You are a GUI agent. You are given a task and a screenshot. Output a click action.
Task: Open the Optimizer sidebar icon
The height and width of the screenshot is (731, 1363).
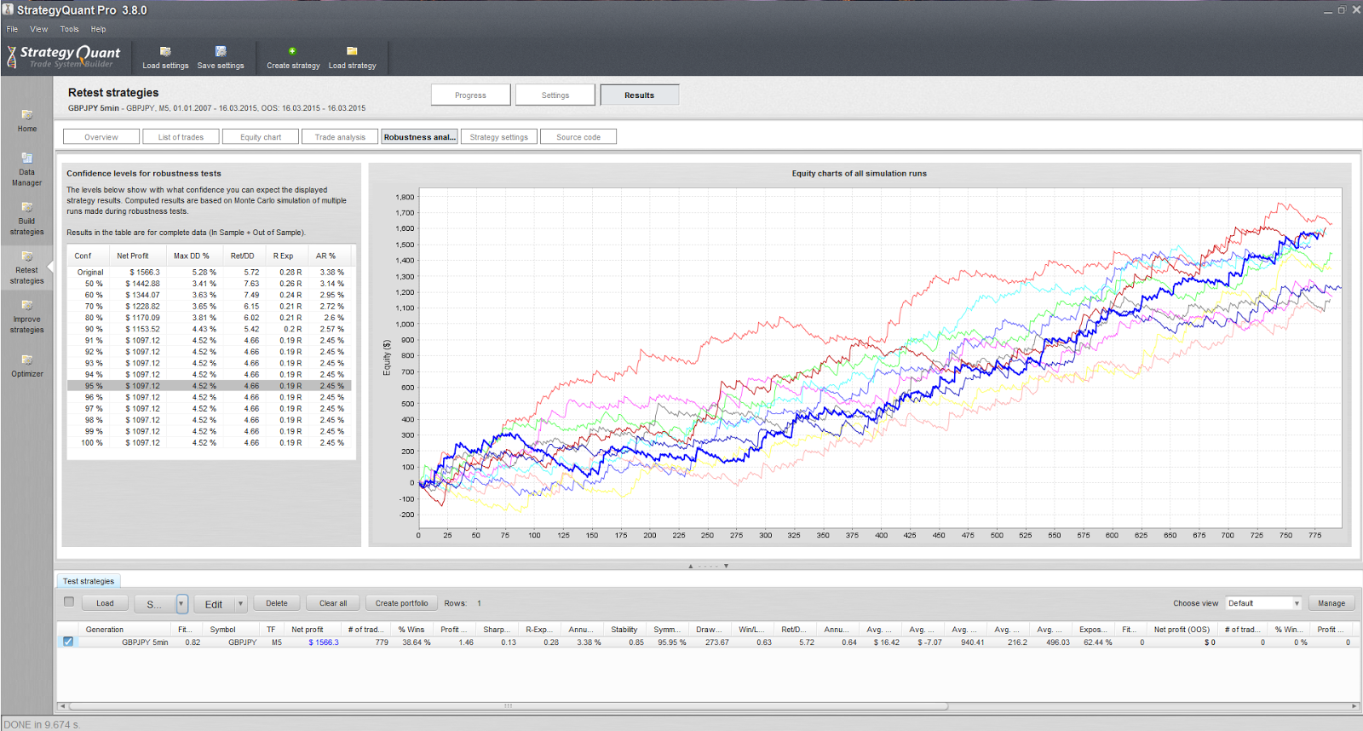pyautogui.click(x=26, y=360)
